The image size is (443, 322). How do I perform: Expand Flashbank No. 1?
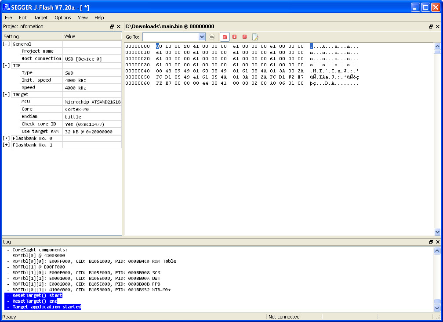(x=6, y=145)
